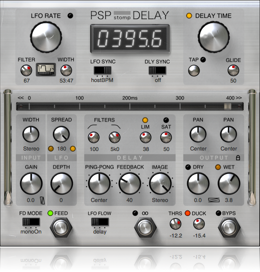Viewport: 260px width, 272px height.
Task: Click the infinity hold footswitch
Action: (x=145, y=227)
